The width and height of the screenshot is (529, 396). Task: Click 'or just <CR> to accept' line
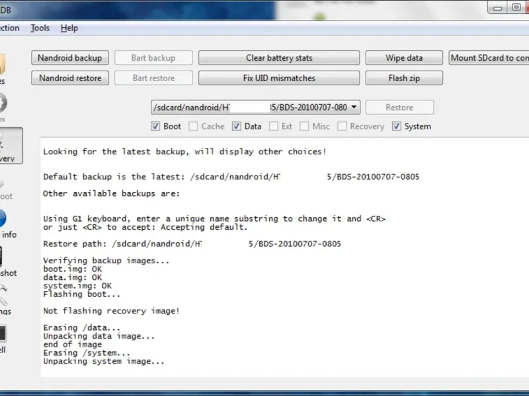pyautogui.click(x=145, y=227)
